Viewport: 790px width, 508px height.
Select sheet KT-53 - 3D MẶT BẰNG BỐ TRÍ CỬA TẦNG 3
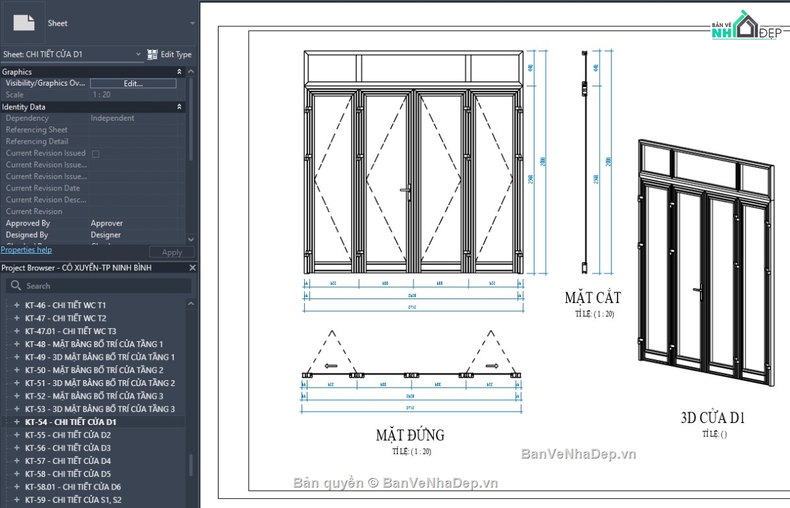tap(100, 409)
